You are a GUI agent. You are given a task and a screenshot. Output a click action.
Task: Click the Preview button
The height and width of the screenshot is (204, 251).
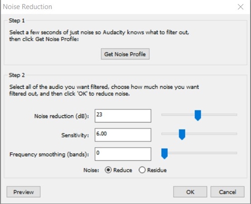click(x=24, y=192)
